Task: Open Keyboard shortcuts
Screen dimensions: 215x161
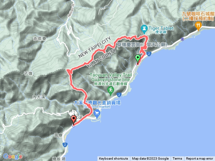Action: [x=114, y=159]
